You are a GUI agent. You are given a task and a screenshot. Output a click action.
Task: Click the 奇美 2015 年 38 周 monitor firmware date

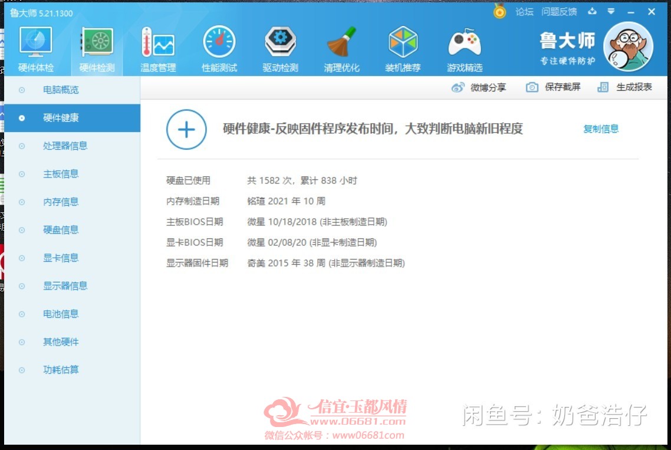[x=326, y=263]
